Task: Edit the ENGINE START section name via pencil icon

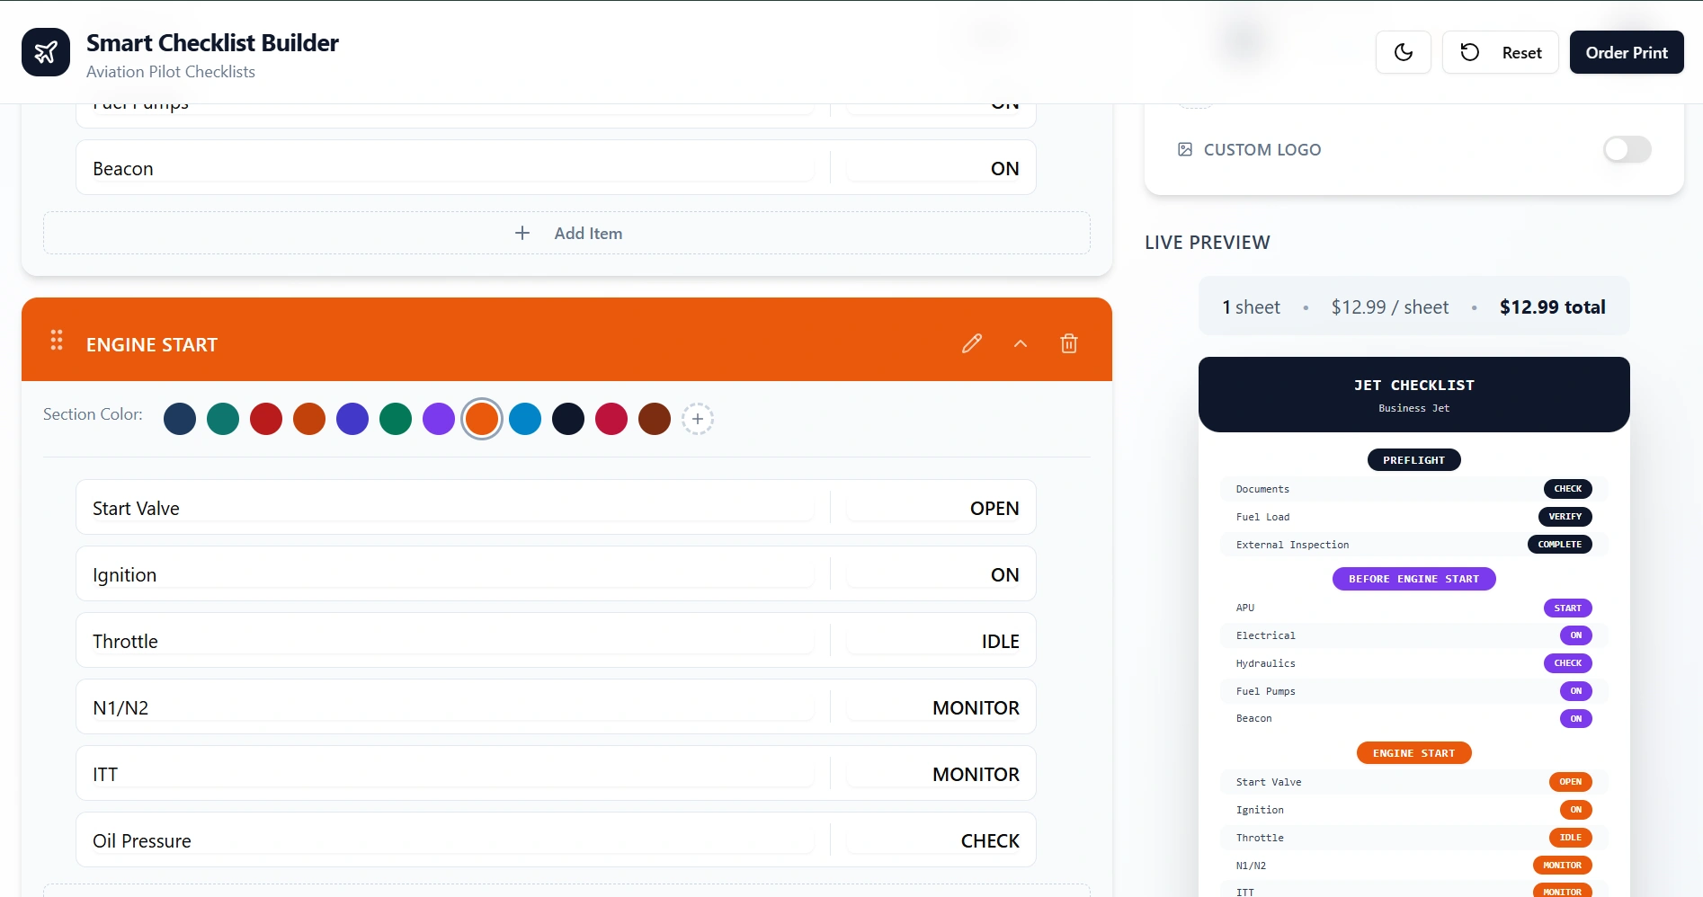Action: coord(972,343)
